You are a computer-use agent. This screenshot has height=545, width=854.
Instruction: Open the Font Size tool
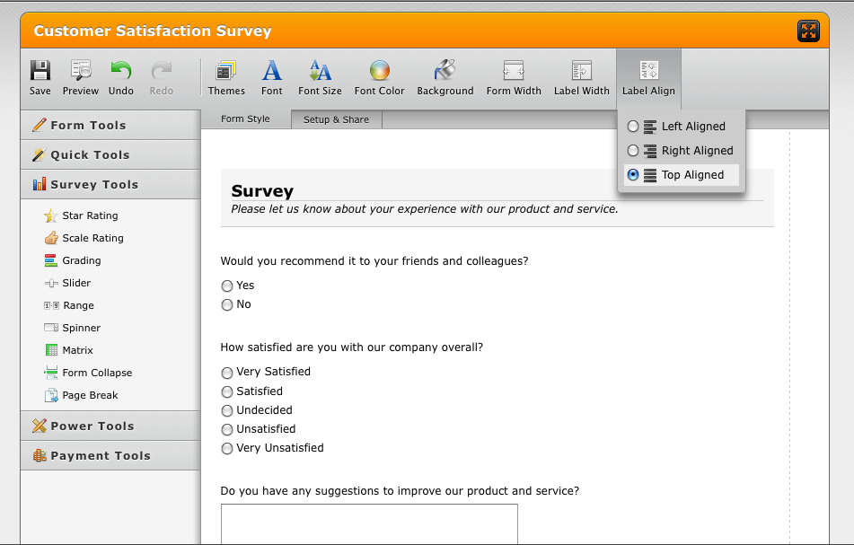320,72
